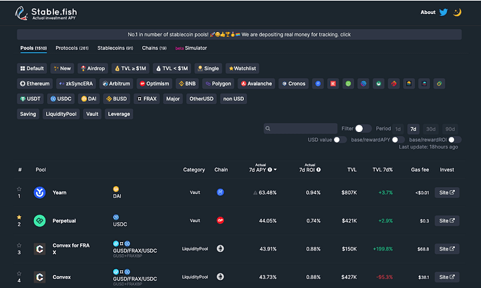Viewport: 481px width, 288px height.
Task: Filter by FRAX stablecoin
Action: [x=146, y=99]
